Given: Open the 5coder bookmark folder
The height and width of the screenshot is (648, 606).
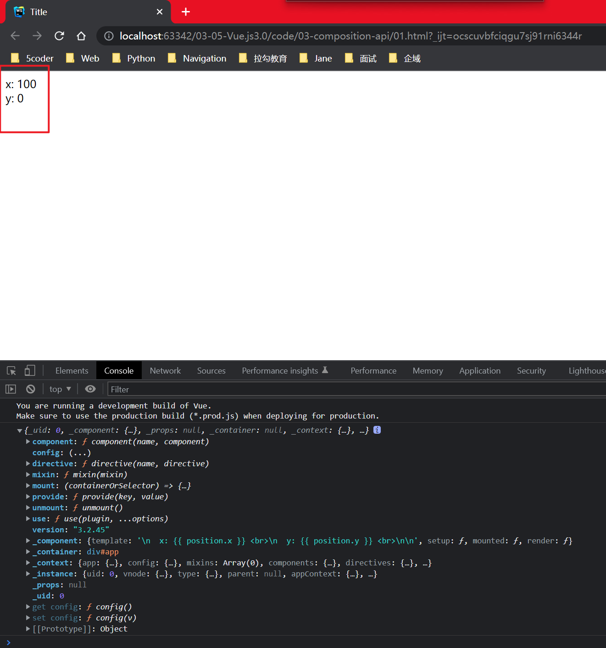Looking at the screenshot, I should click(x=32, y=58).
